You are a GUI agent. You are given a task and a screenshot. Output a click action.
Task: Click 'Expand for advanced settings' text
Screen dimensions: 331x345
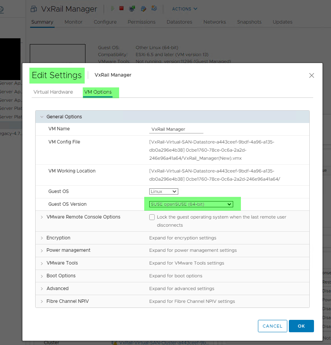181,289
